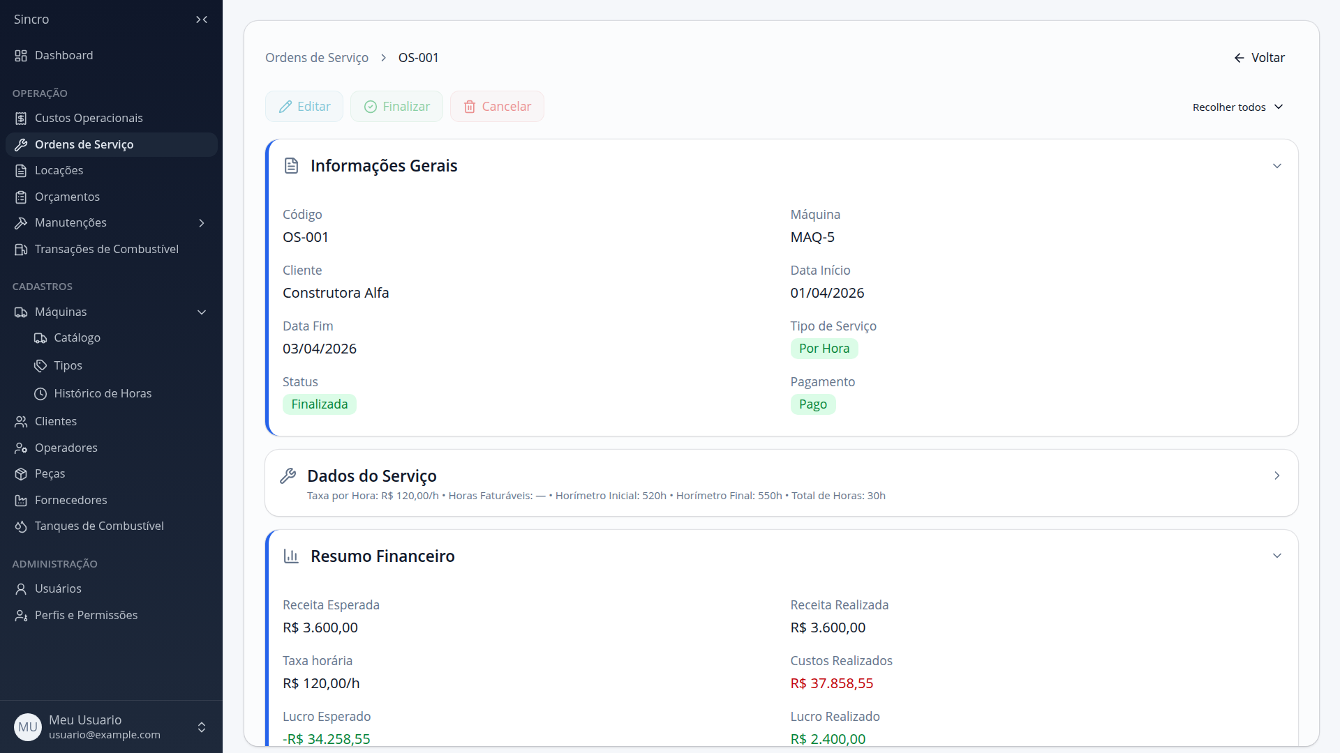Click the Operadores user-cog icon
This screenshot has height=753, width=1340.
pos(21,448)
